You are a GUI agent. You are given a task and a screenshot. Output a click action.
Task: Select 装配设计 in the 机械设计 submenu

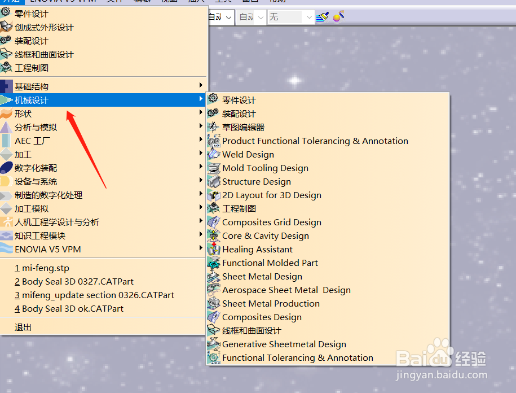[x=328, y=113]
